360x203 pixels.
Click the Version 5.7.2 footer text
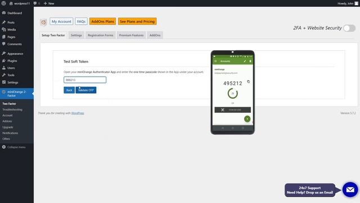(x=348, y=113)
